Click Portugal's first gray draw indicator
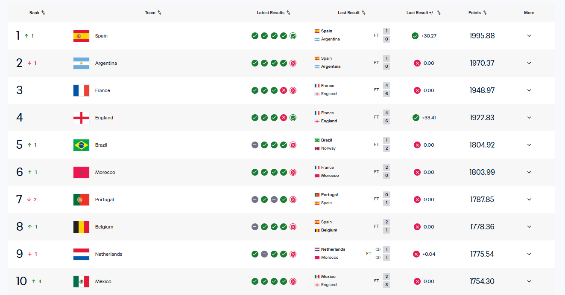Screen dimensions: 565x295 255,200
